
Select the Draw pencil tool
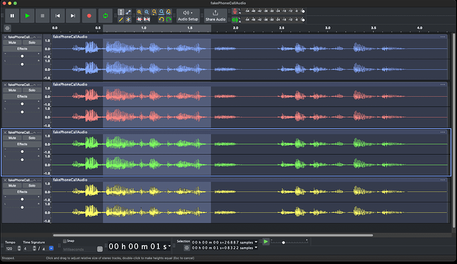pyautogui.click(x=121, y=19)
